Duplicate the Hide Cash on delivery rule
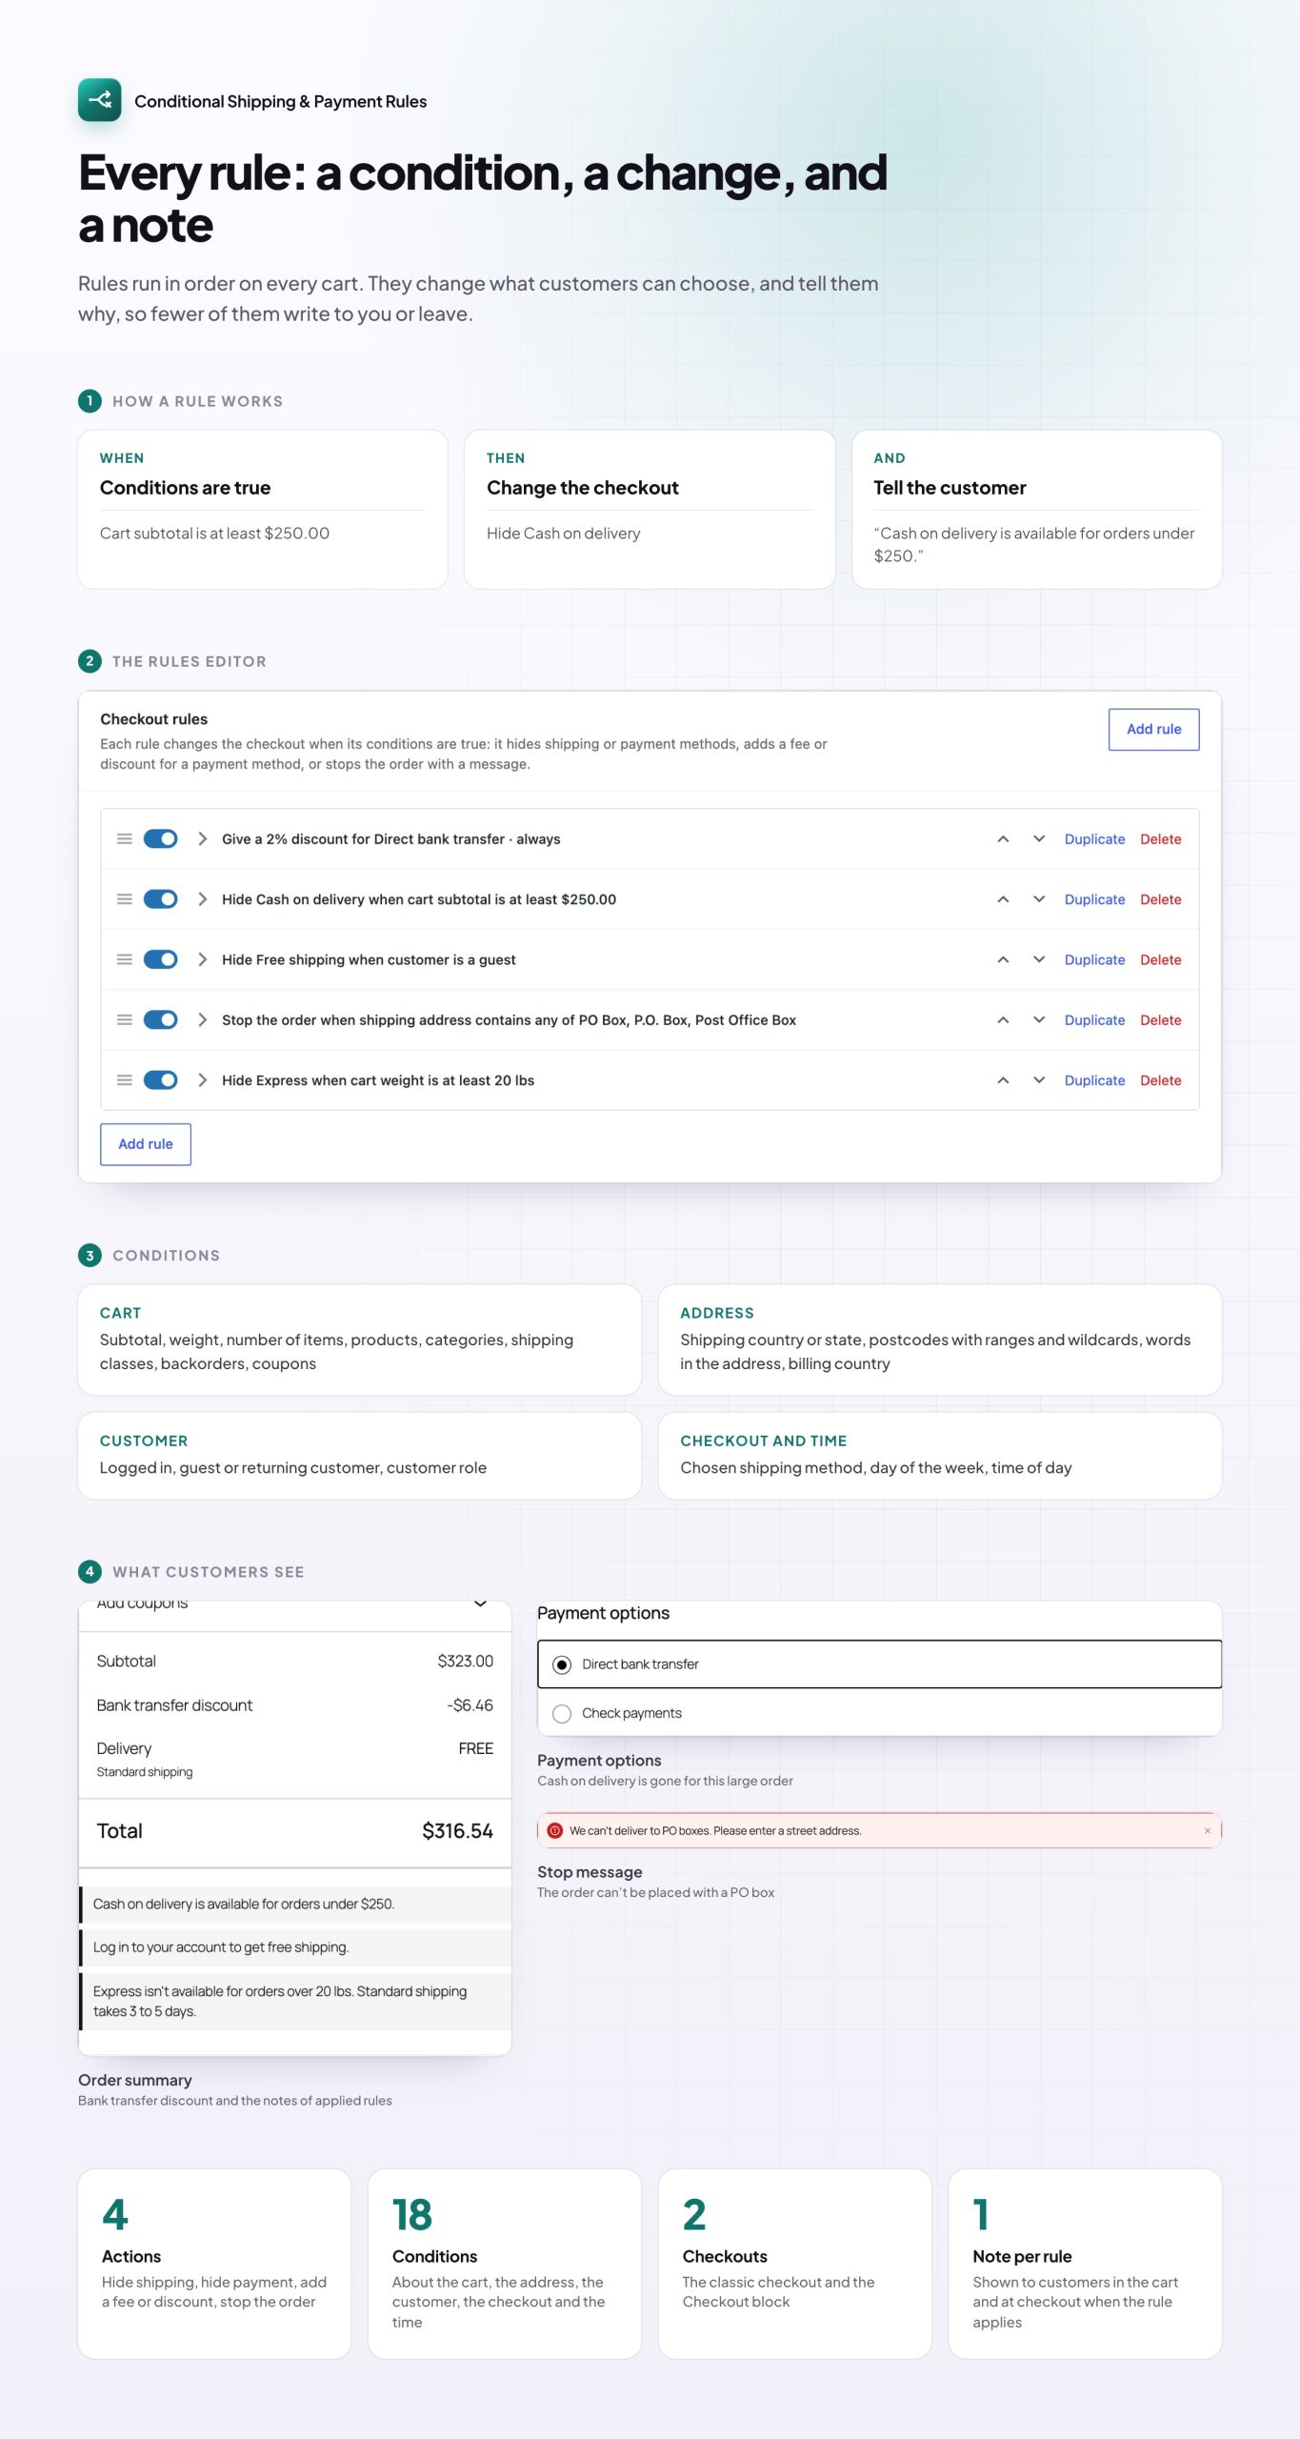 click(x=1094, y=898)
